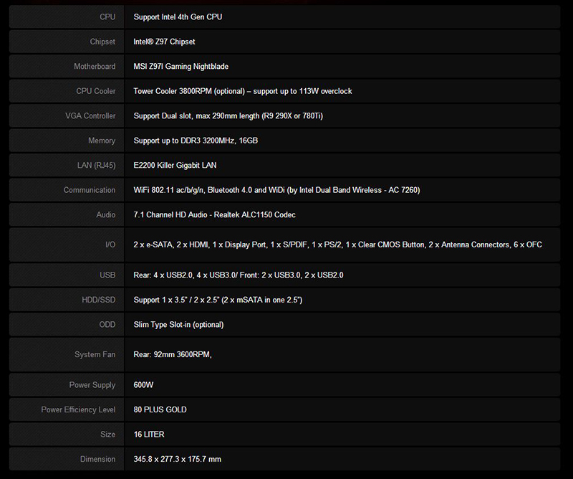Click 'Support Dual slot, max 290mm length' value
Screen dimensions: 573x479
pos(196,115)
